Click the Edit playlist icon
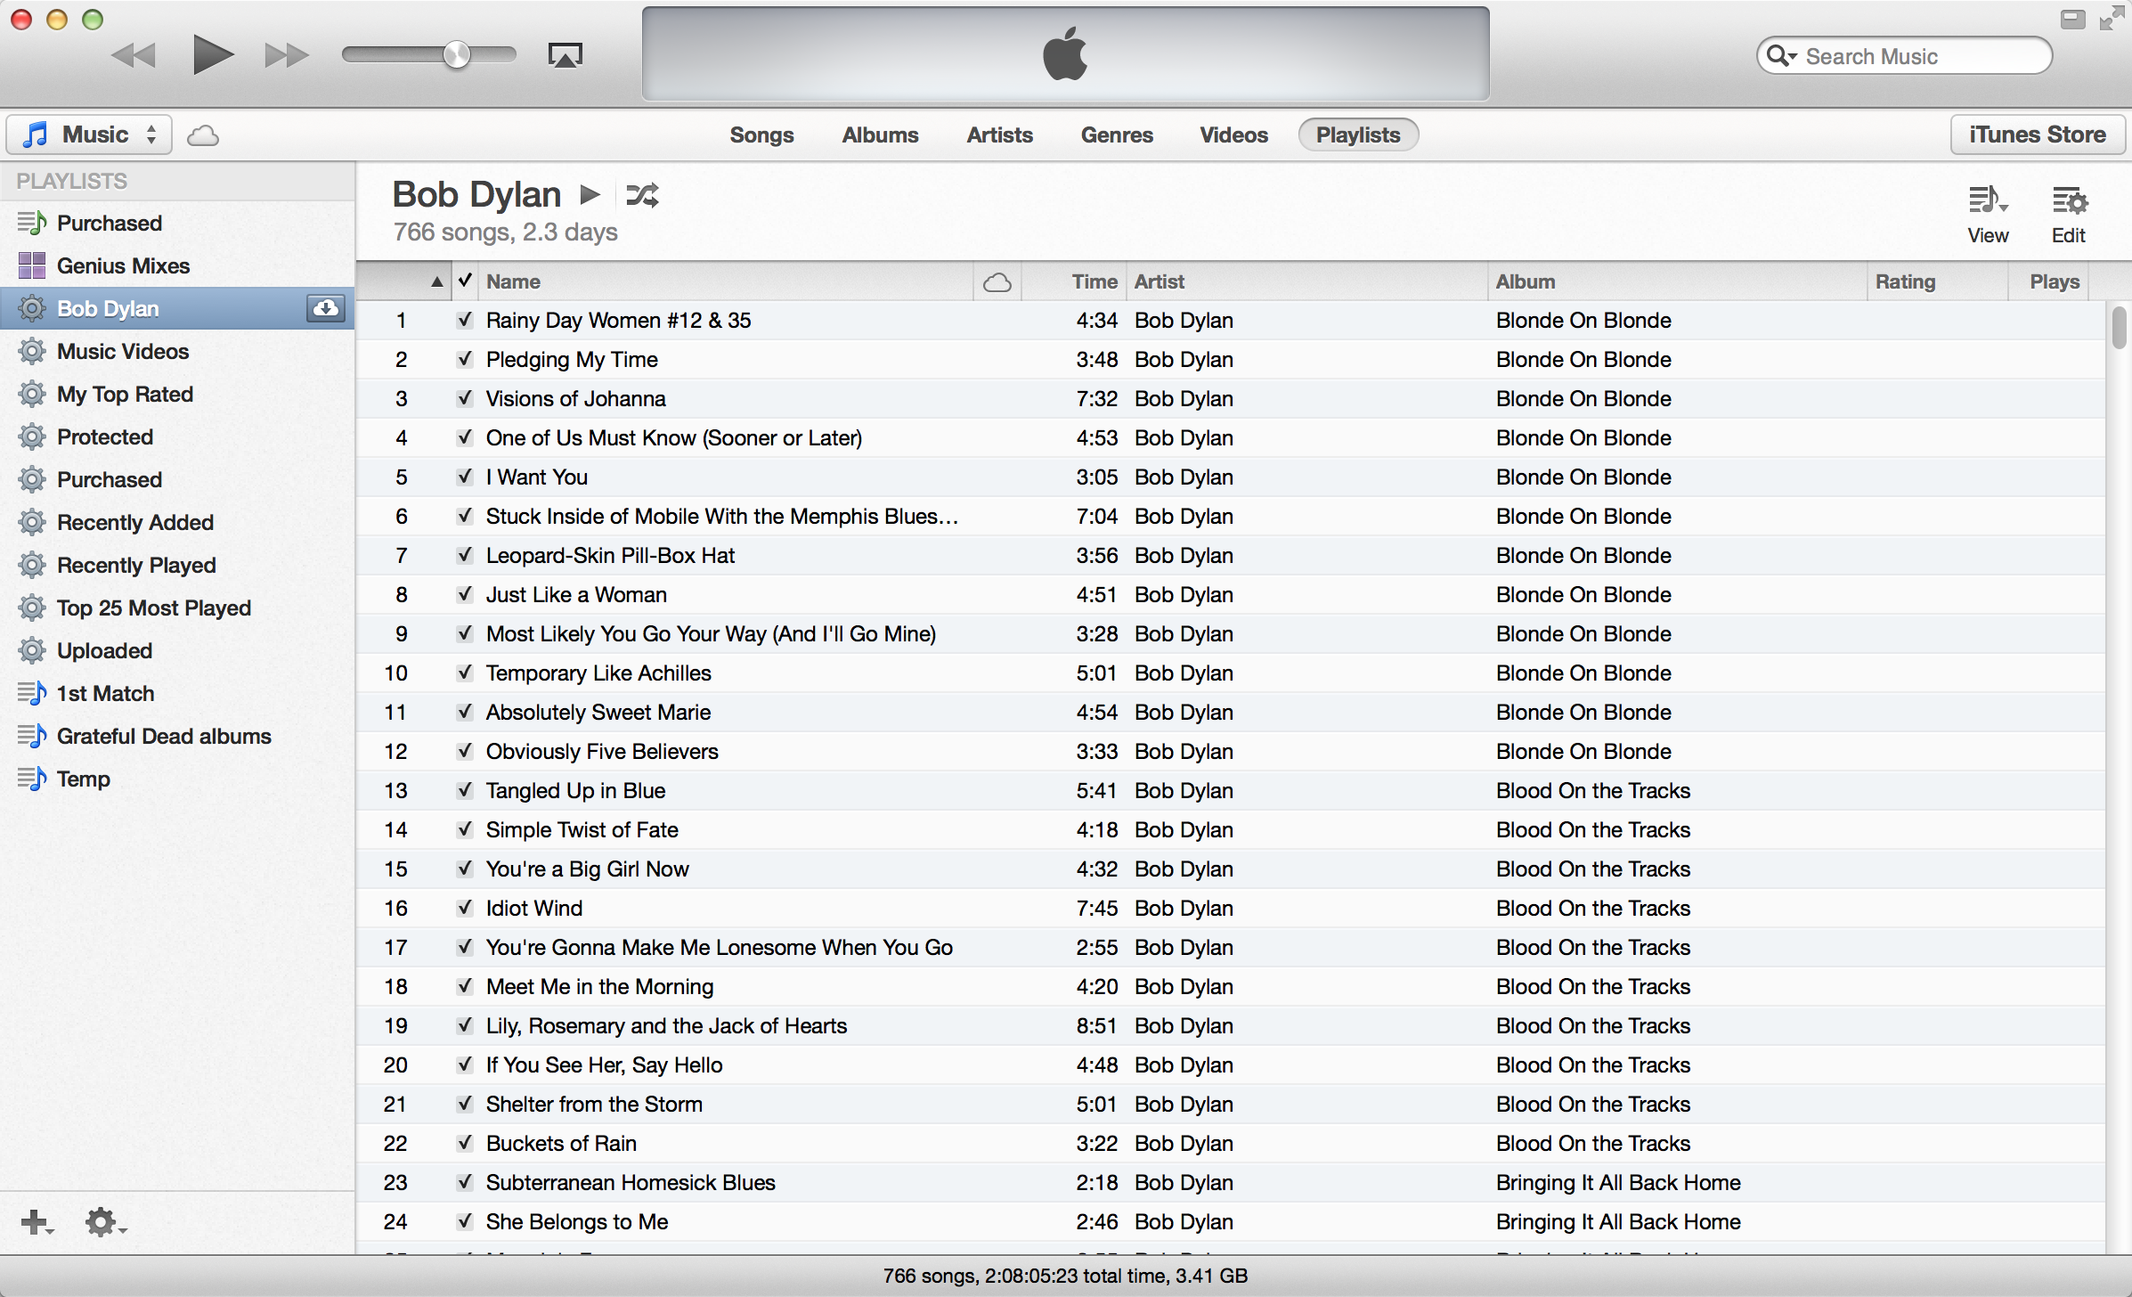 pyautogui.click(x=2069, y=200)
